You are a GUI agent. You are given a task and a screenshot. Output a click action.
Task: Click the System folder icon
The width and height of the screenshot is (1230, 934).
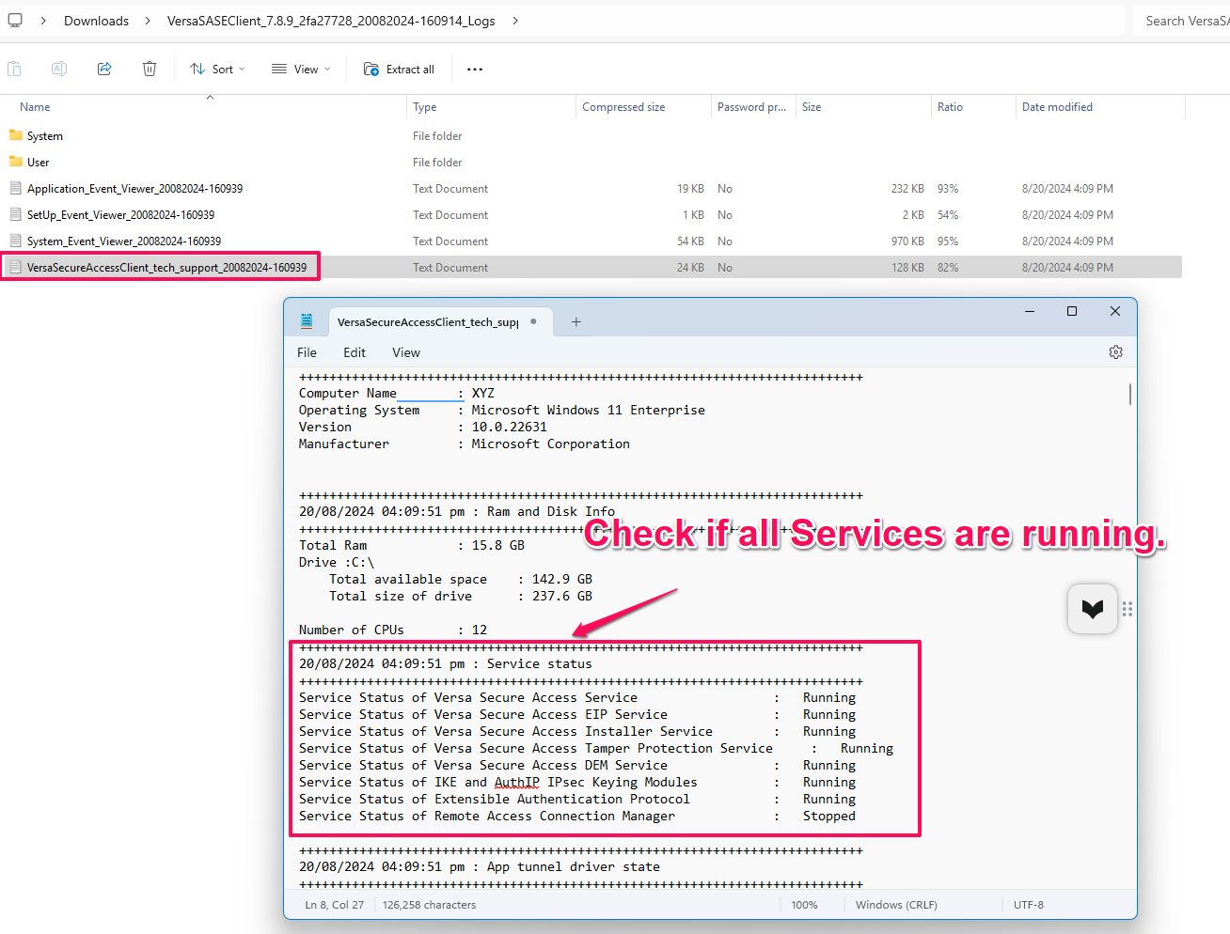(x=15, y=135)
